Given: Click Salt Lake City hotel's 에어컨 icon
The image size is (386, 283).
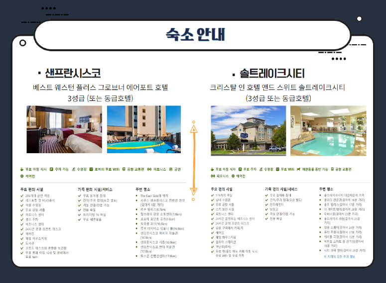Looking at the screenshot, I should [x=233, y=176].
